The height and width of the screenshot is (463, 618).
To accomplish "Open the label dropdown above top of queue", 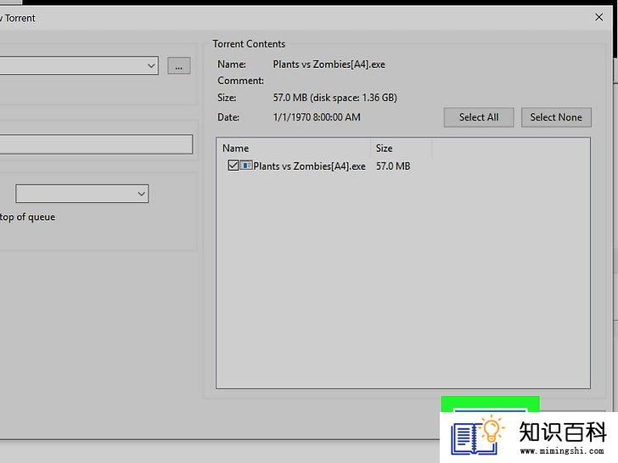I will click(82, 194).
